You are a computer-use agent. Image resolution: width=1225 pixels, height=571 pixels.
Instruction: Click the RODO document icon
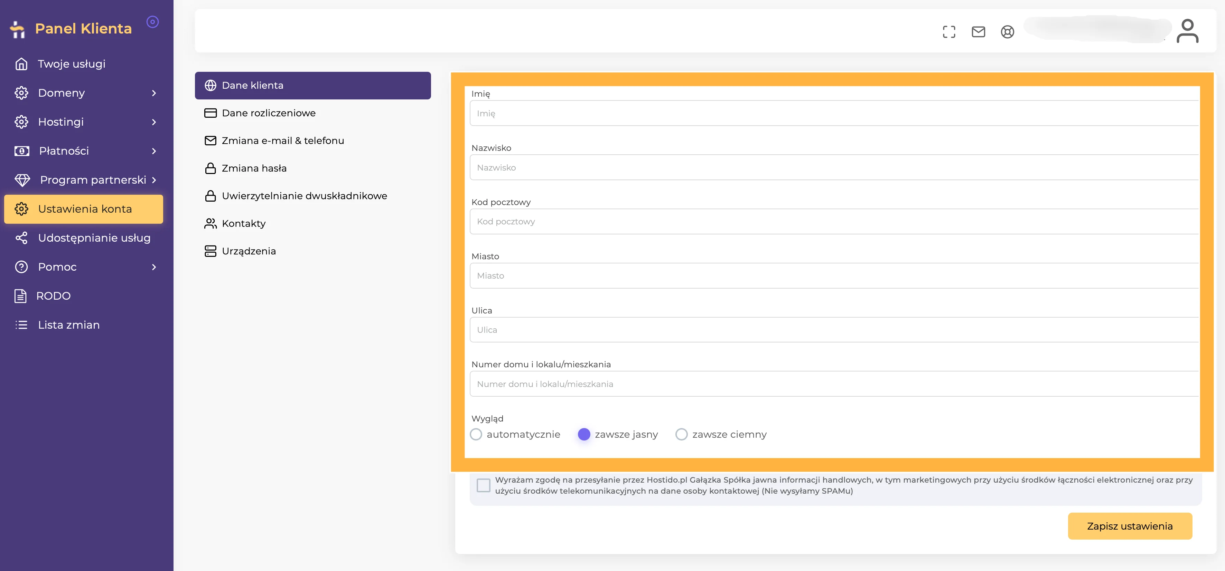coord(20,296)
